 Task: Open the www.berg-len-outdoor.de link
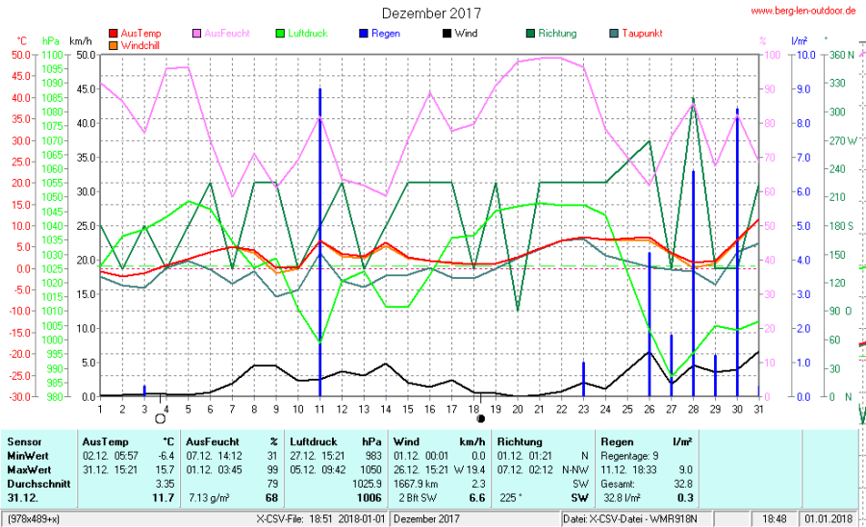(x=802, y=12)
